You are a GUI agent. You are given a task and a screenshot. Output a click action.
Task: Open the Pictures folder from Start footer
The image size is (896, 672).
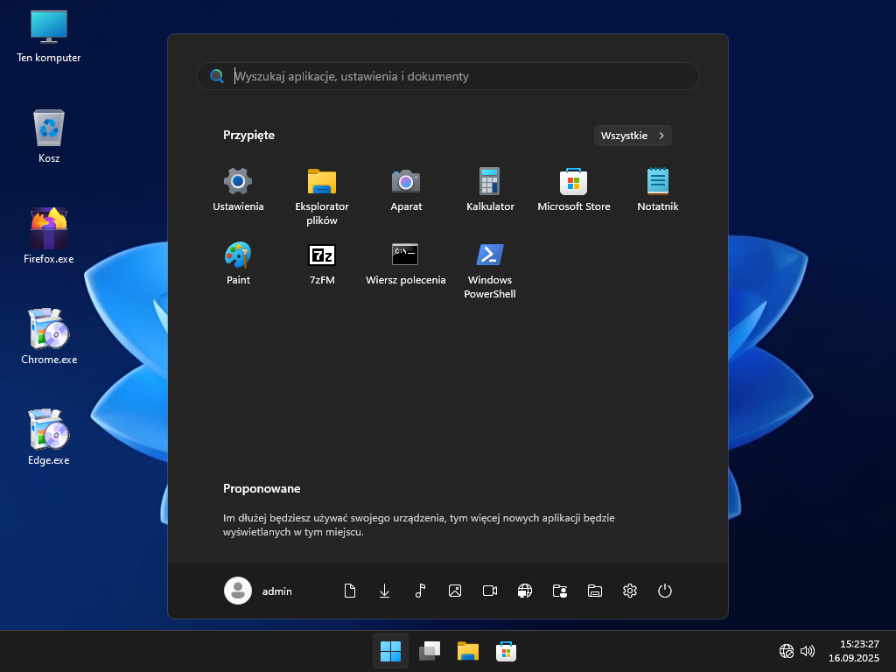455,591
